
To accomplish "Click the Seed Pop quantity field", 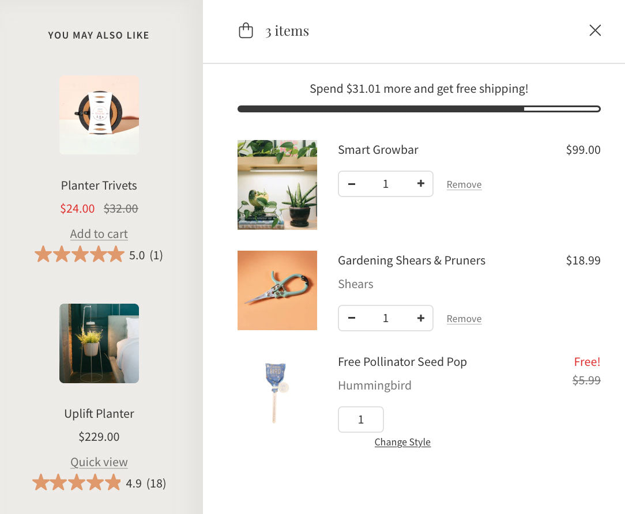I will [361, 419].
